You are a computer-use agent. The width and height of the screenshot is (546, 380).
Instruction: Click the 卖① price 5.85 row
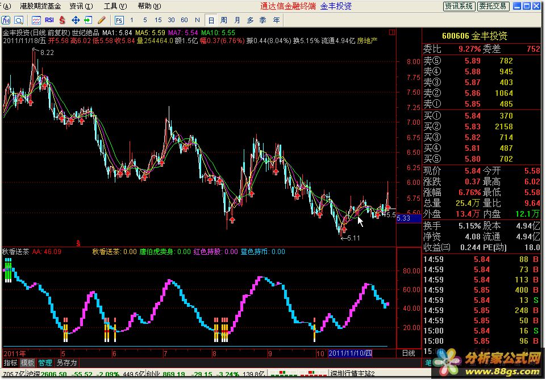481,104
